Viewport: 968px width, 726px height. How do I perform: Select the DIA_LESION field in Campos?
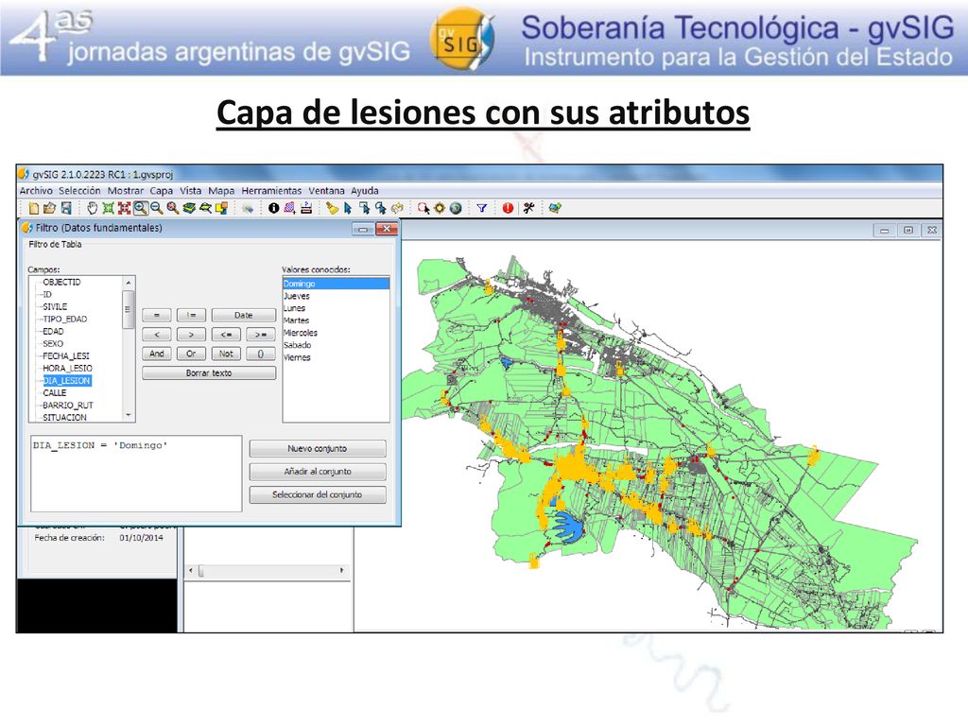[x=67, y=380]
